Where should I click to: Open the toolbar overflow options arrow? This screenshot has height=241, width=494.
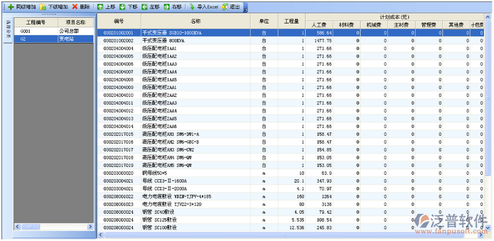[x=246, y=7]
